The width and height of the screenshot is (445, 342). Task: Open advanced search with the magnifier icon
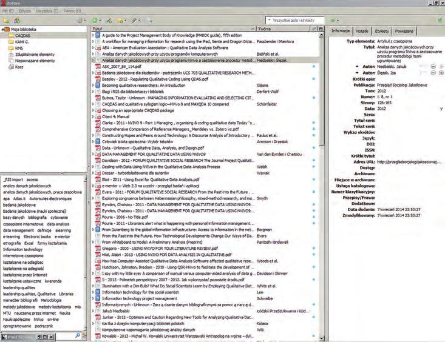tap(149, 21)
